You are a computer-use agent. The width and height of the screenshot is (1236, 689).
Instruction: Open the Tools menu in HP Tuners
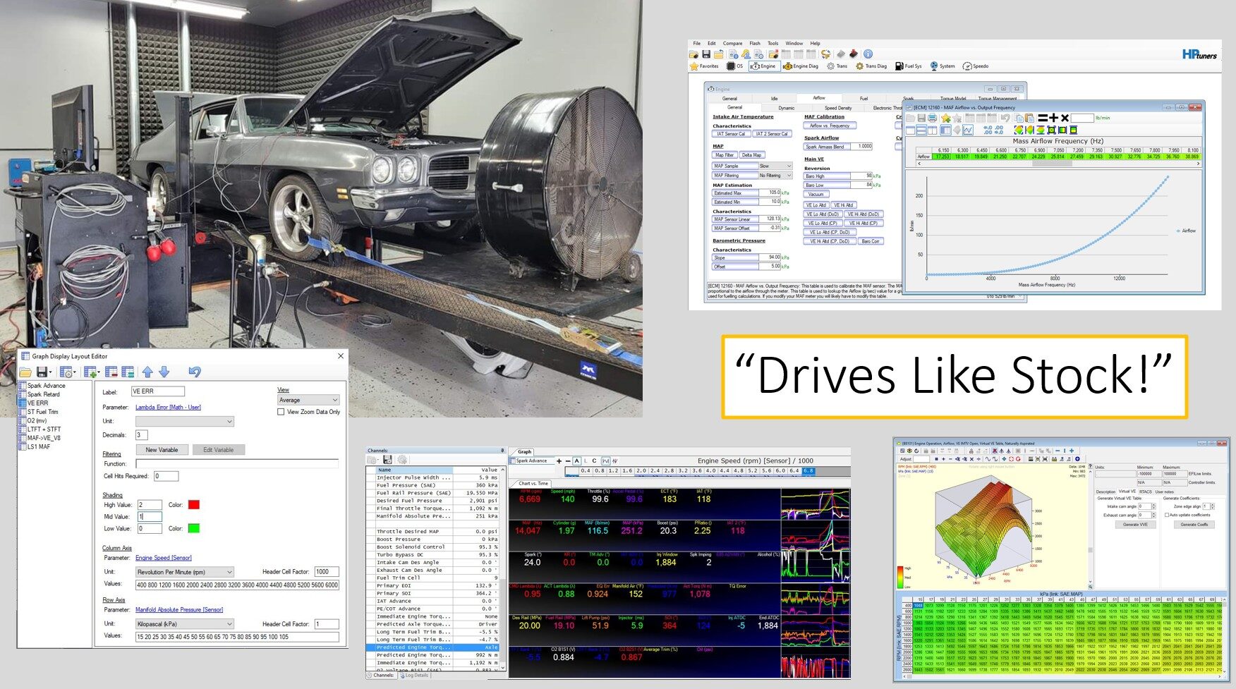click(x=773, y=44)
